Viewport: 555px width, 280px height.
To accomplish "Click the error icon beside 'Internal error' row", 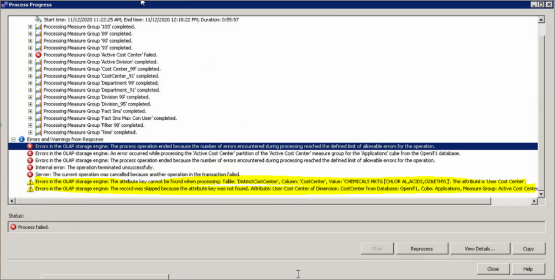I will (30, 168).
